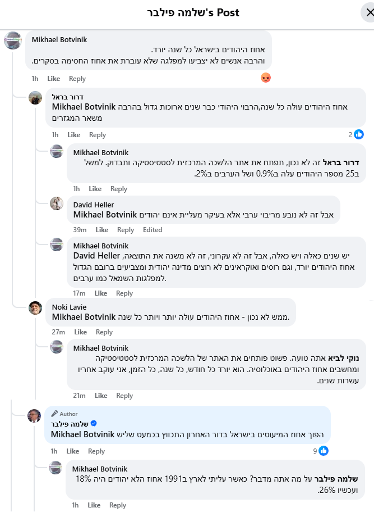Image resolution: width=374 pixels, height=512 pixels.
Task: Open David Heller's profile name link
Action: [x=94, y=205]
